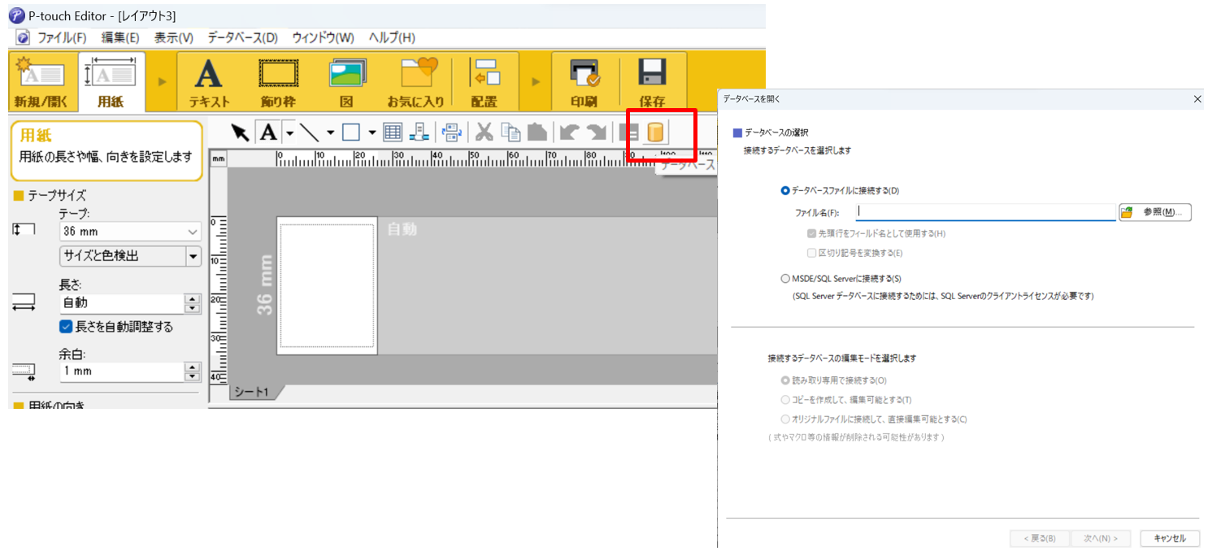Select コピーを作成して、編集可能とする radio option
This screenshot has width=1221, height=556.
pos(784,400)
